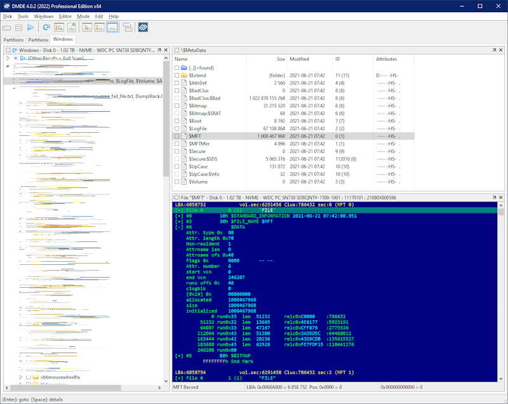Viewport: 508px width, 404px height.
Task: Click the Refresh toolbar icon
Action: [x=46, y=27]
